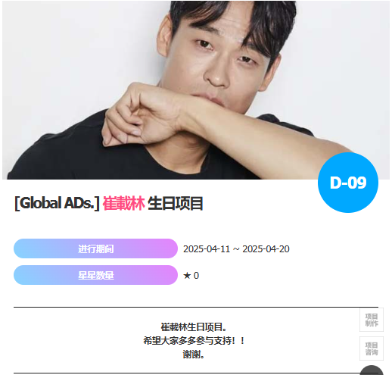Click the divider line above the description
Screen dimensions: 392x375
[x=196, y=307]
